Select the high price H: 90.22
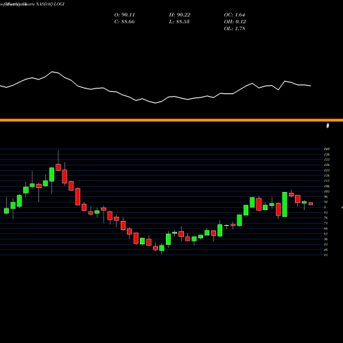The height and width of the screenshot is (343, 343). (180, 15)
